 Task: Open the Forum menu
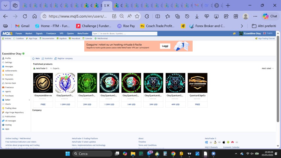click(x=19, y=33)
